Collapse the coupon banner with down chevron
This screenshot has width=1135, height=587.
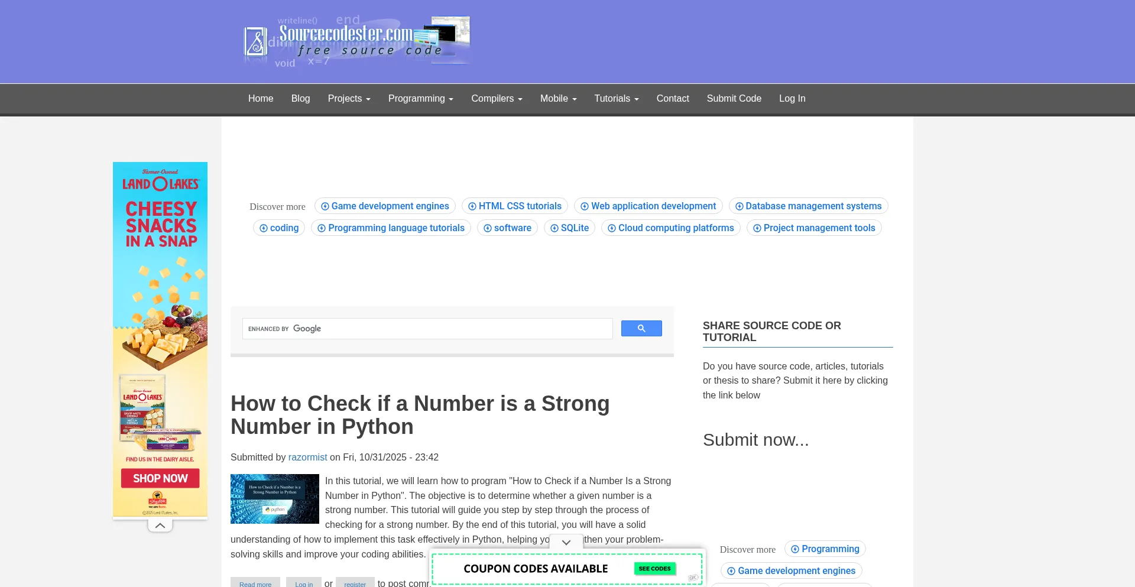566,542
